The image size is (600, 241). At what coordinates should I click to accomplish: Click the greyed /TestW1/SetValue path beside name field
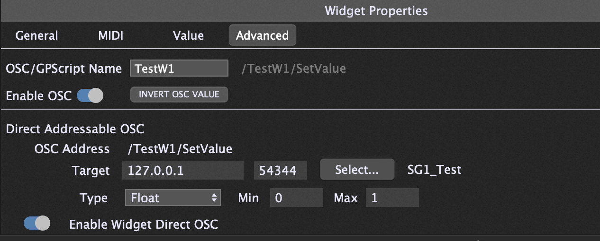coord(294,69)
